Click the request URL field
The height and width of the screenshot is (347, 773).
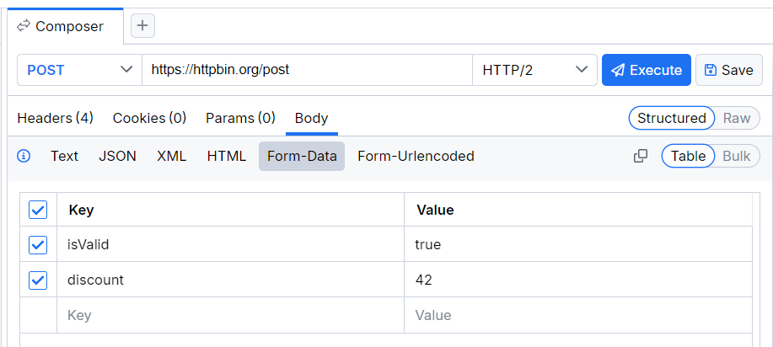click(307, 70)
